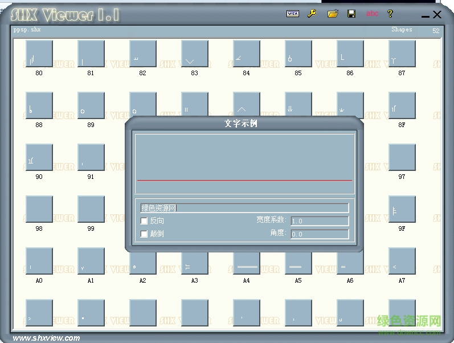Enable the 颠倒 (upside down) checkbox
The width and height of the screenshot is (454, 343).
tap(144, 234)
